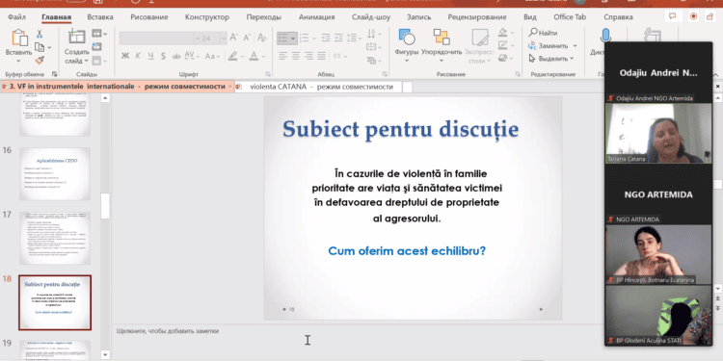
Task: Click the Cut scissors icon
Action: coord(40,34)
